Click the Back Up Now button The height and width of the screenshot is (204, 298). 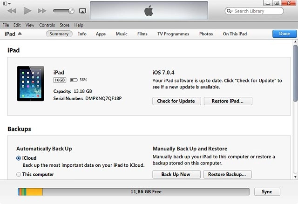coord(176,175)
